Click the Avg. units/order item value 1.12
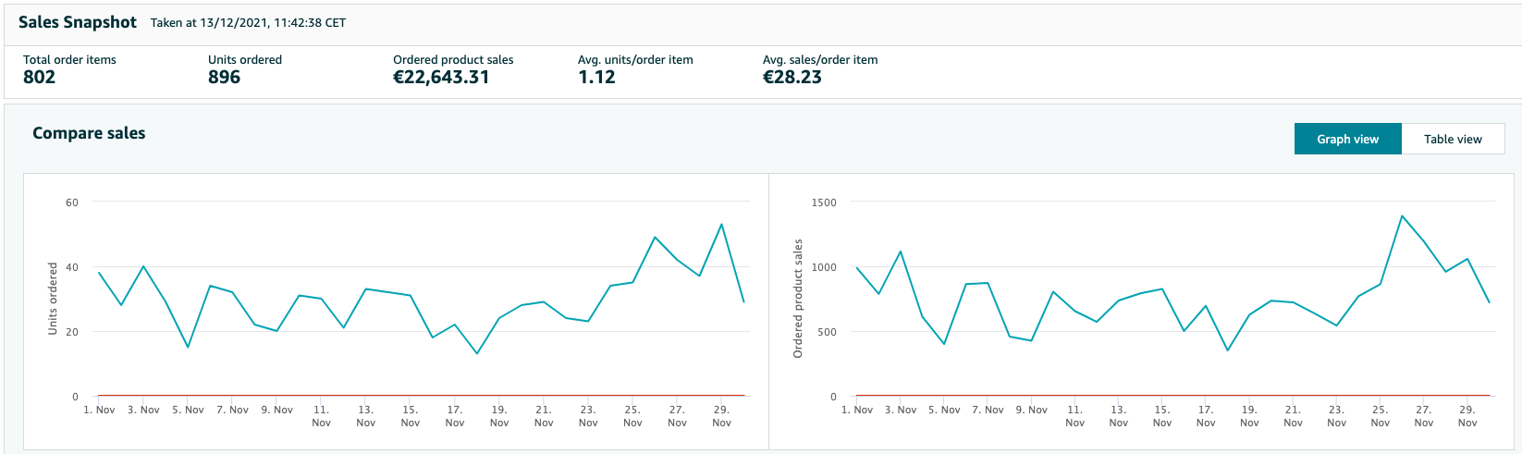1522x454 pixels. [596, 78]
